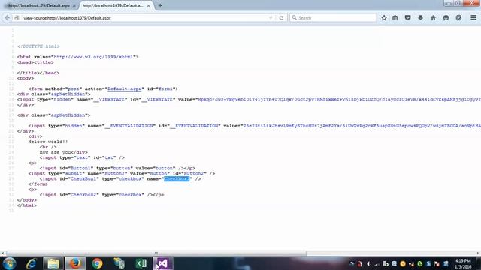
Task: Open a new tab with the plus button
Action: [x=160, y=5]
